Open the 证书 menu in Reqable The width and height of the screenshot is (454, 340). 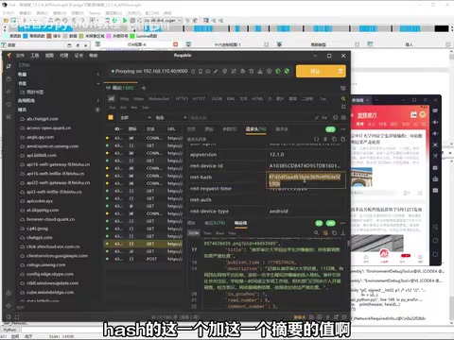pyautogui.click(x=79, y=56)
